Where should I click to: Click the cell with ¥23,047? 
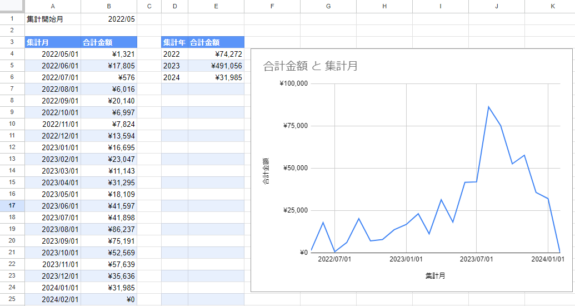point(109,159)
